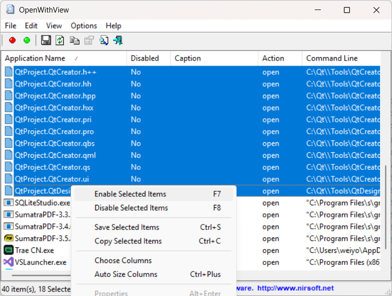Click the file icon beside QtProject.QtCreator.h++
The width and height of the screenshot is (392, 296).
(9, 72)
